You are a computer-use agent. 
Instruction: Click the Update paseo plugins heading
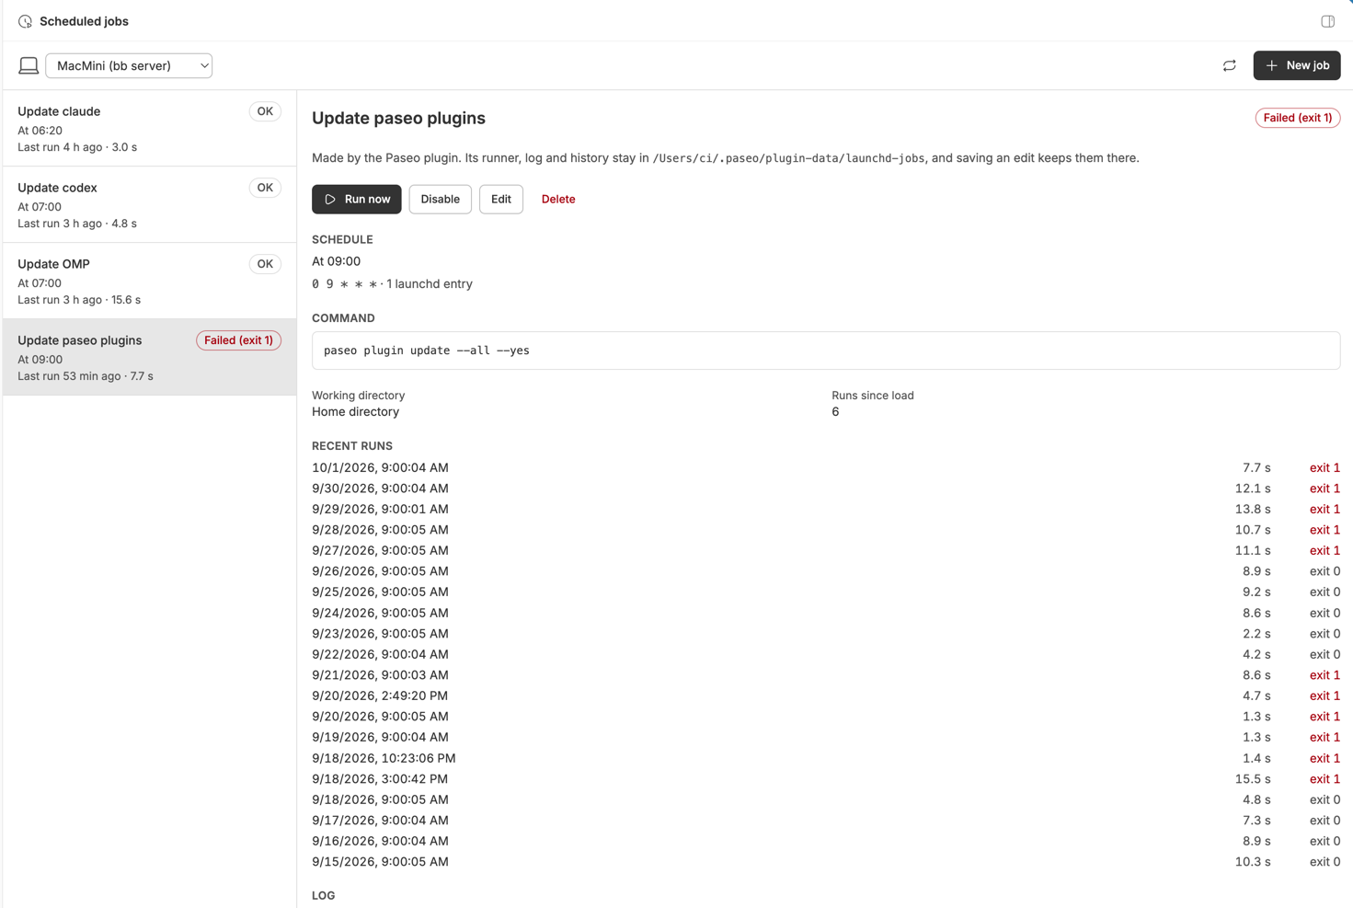point(398,118)
